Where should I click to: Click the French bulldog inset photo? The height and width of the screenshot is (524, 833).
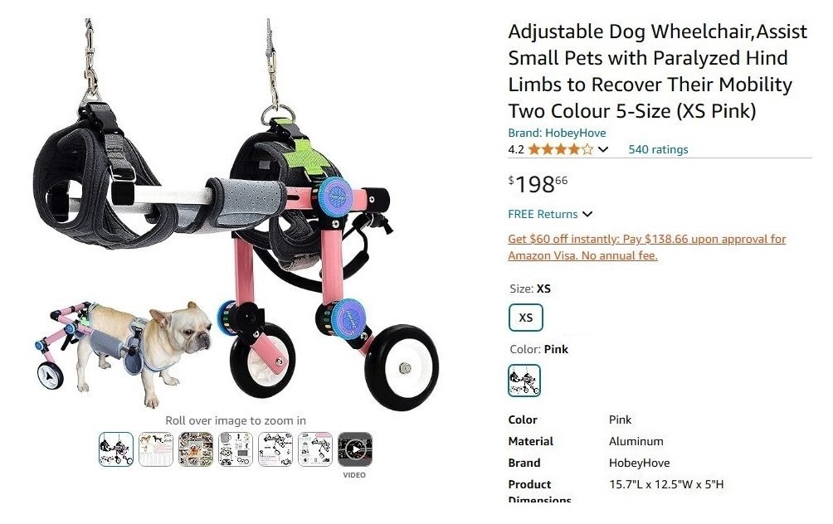[x=124, y=352]
